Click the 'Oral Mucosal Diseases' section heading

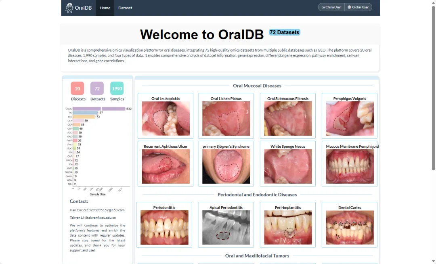(x=257, y=86)
